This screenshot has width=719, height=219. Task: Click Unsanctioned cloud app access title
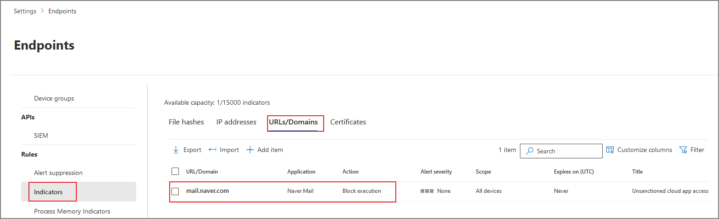coord(670,191)
